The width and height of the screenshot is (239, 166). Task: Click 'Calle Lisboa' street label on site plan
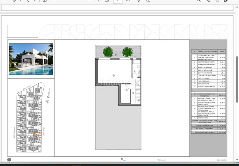pyautogui.click(x=26, y=88)
